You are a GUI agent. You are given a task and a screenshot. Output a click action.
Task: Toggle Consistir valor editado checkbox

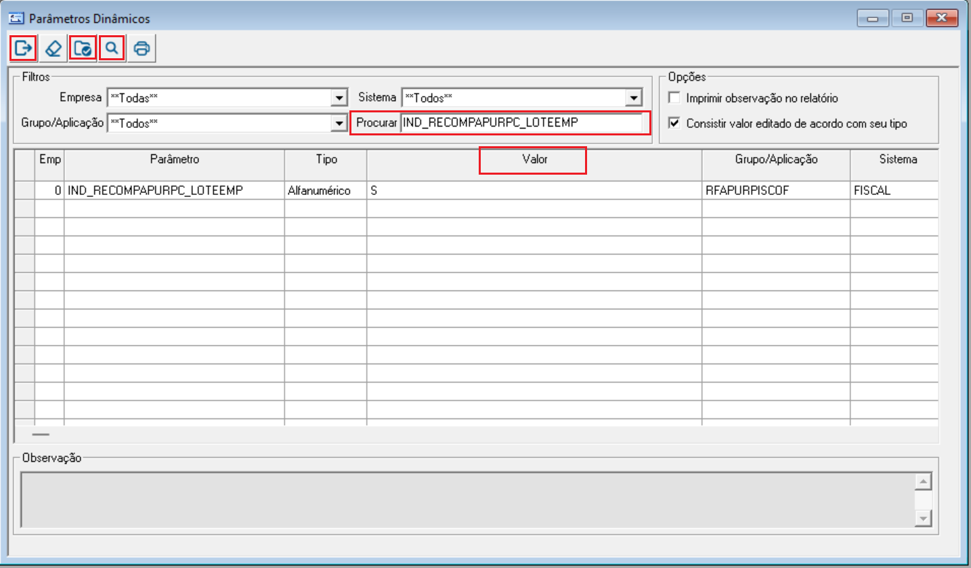[674, 124]
